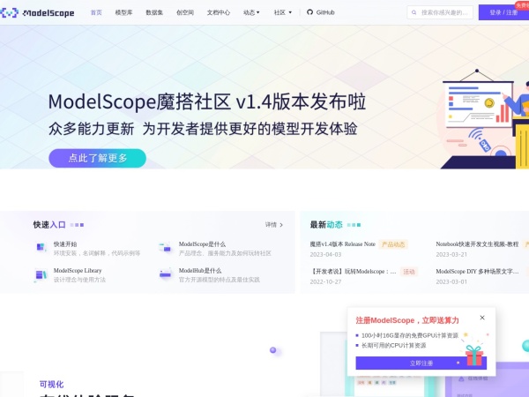529x397 pixels.
Task: Click the 快速开始 title text
Action: tap(65, 244)
